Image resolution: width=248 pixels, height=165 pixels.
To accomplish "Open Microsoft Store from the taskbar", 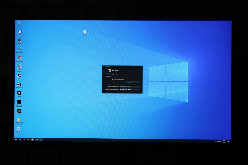I will tap(33, 140).
